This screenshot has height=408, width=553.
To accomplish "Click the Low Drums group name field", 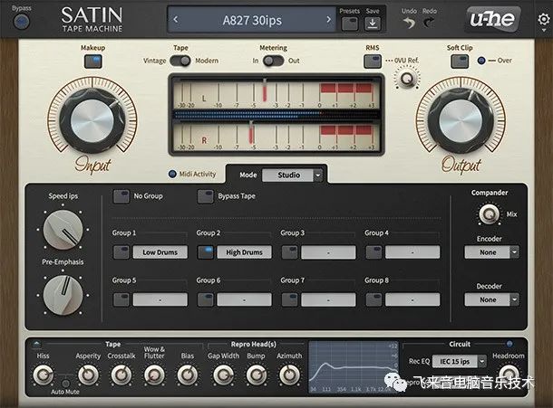I will click(160, 252).
